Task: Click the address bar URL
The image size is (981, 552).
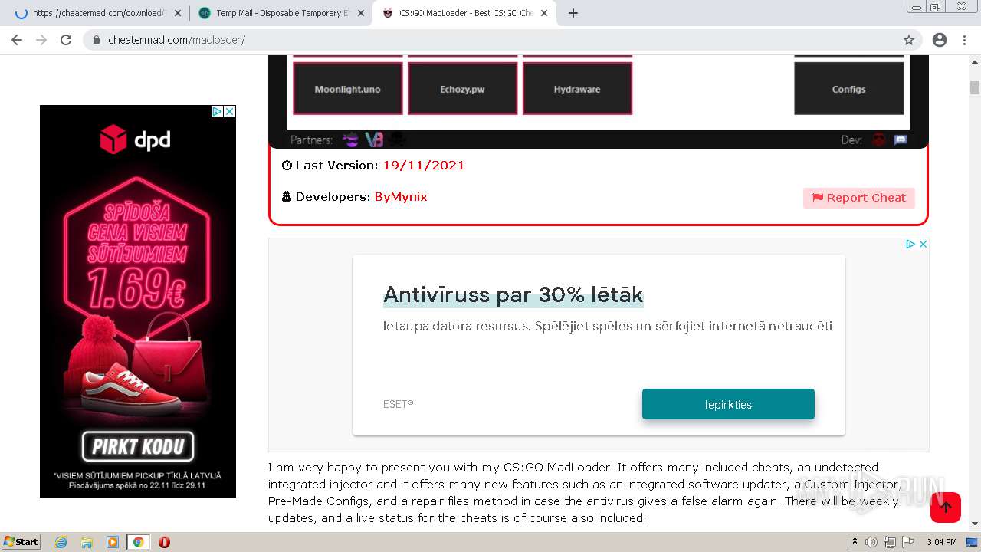Action: [176, 40]
